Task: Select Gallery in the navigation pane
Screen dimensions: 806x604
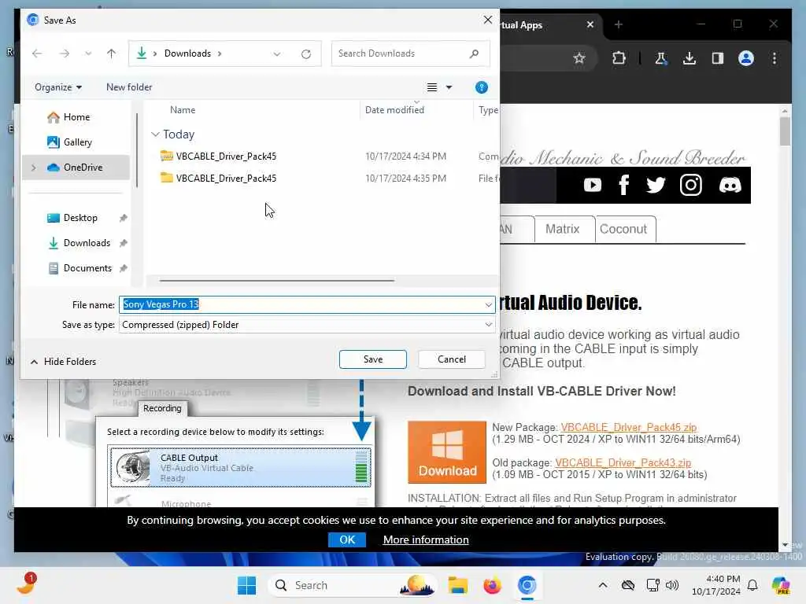Action: pyautogui.click(x=78, y=142)
